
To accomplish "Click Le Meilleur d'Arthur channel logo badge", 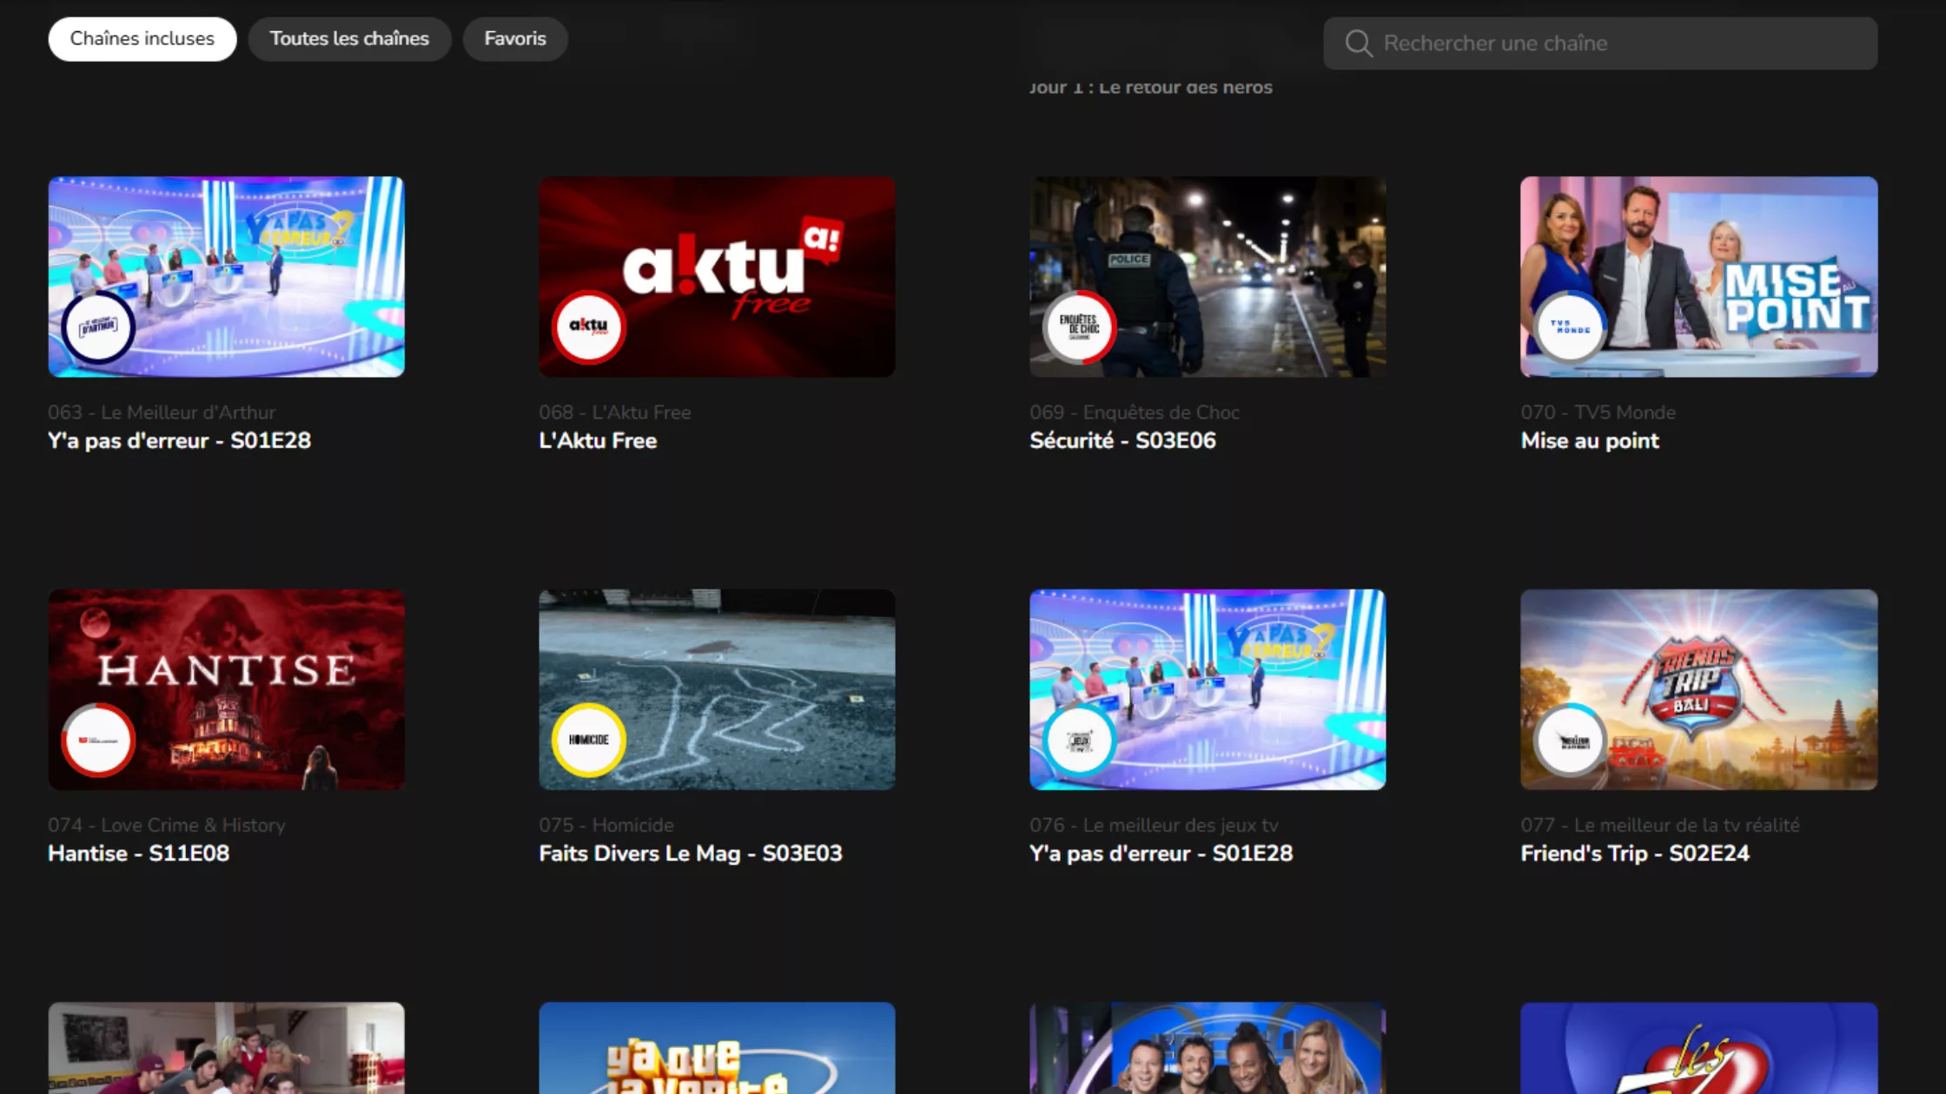I will (x=98, y=327).
